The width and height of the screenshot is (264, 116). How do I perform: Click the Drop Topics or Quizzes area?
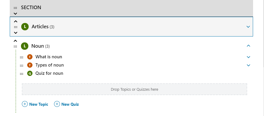[134, 89]
